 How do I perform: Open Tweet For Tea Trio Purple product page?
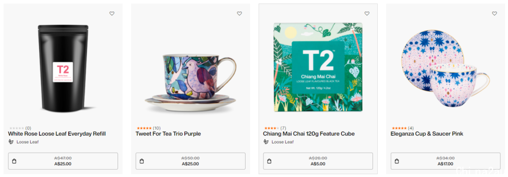pyautogui.click(x=168, y=134)
